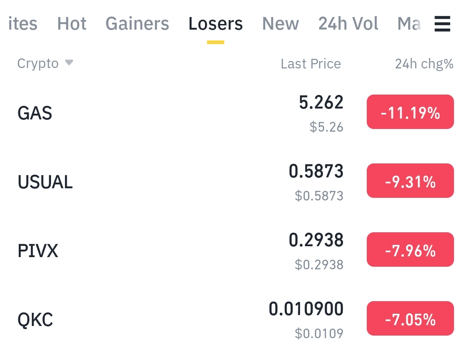Select the Losers tab
Screen dimensions: 471x353
(216, 24)
